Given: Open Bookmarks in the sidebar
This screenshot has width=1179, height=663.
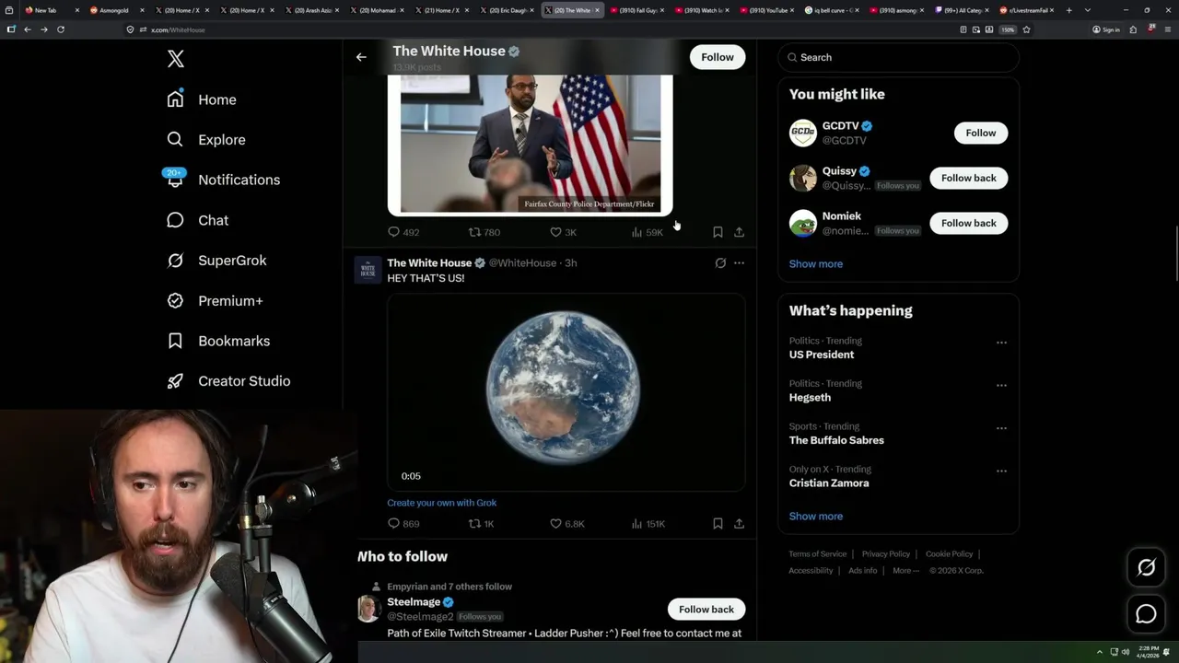Looking at the screenshot, I should (218, 341).
